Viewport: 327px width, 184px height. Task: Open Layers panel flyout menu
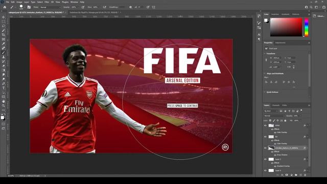(309, 105)
